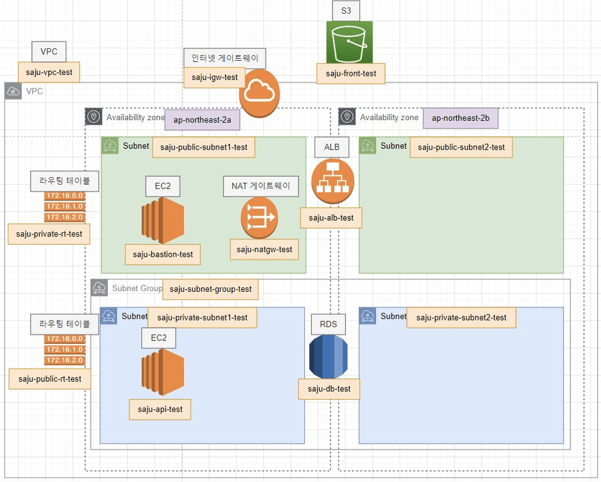The image size is (601, 482).
Task: Select the ALB load balancer icon
Action: point(332,182)
